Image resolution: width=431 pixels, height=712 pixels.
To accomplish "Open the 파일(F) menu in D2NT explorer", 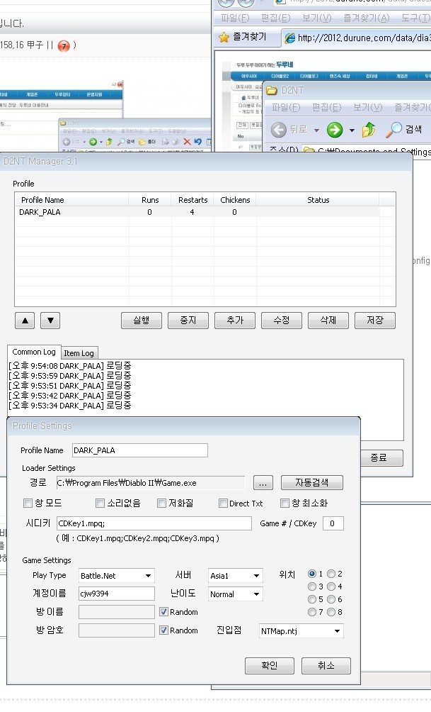I will pos(286,107).
